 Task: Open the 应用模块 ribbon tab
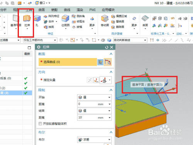tap(108, 10)
